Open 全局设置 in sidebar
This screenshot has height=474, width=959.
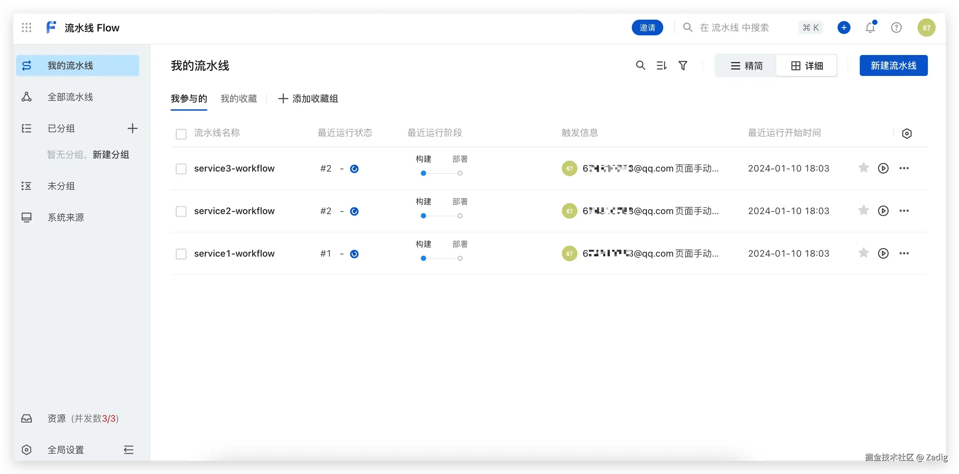tap(66, 449)
